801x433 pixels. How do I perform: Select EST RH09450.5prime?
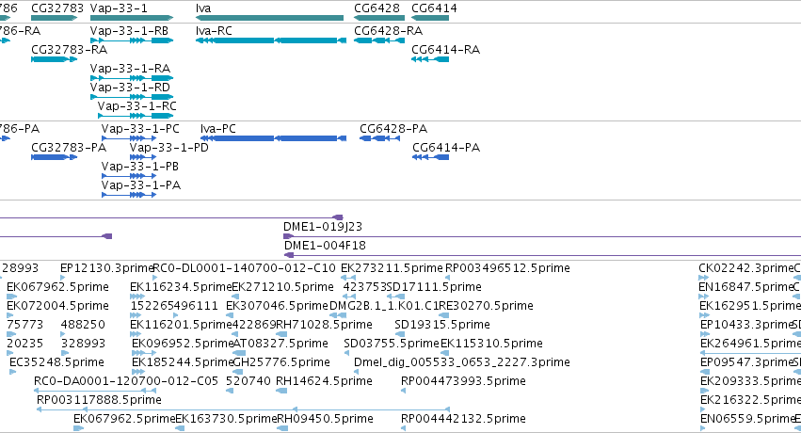coord(325,419)
